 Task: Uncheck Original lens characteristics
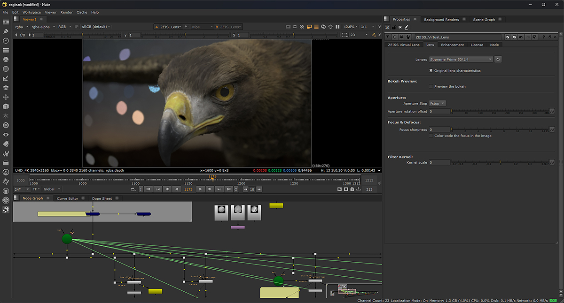(431, 70)
